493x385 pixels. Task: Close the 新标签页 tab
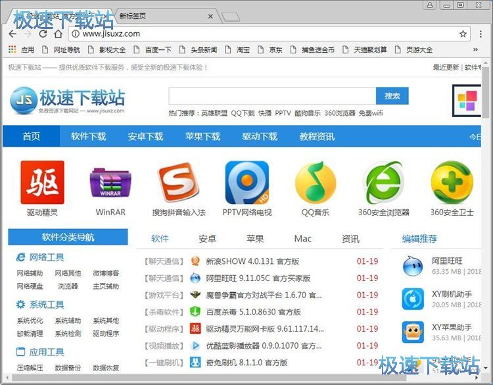(210, 16)
